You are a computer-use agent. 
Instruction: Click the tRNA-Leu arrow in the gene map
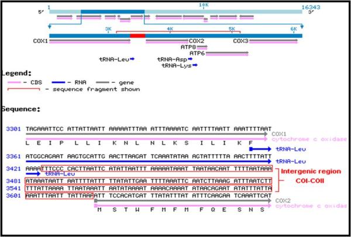point(132,60)
